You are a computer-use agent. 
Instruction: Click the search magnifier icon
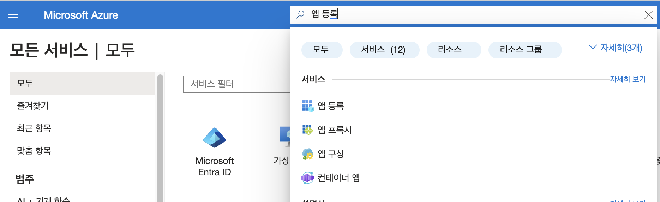pos(300,14)
